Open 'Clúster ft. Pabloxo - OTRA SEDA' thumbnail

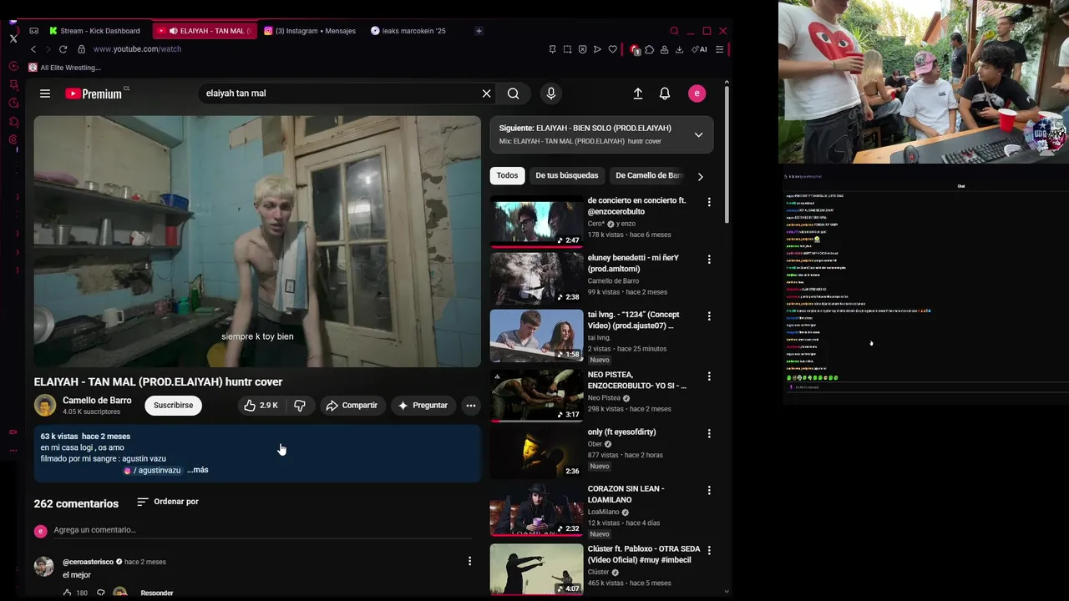tap(536, 569)
